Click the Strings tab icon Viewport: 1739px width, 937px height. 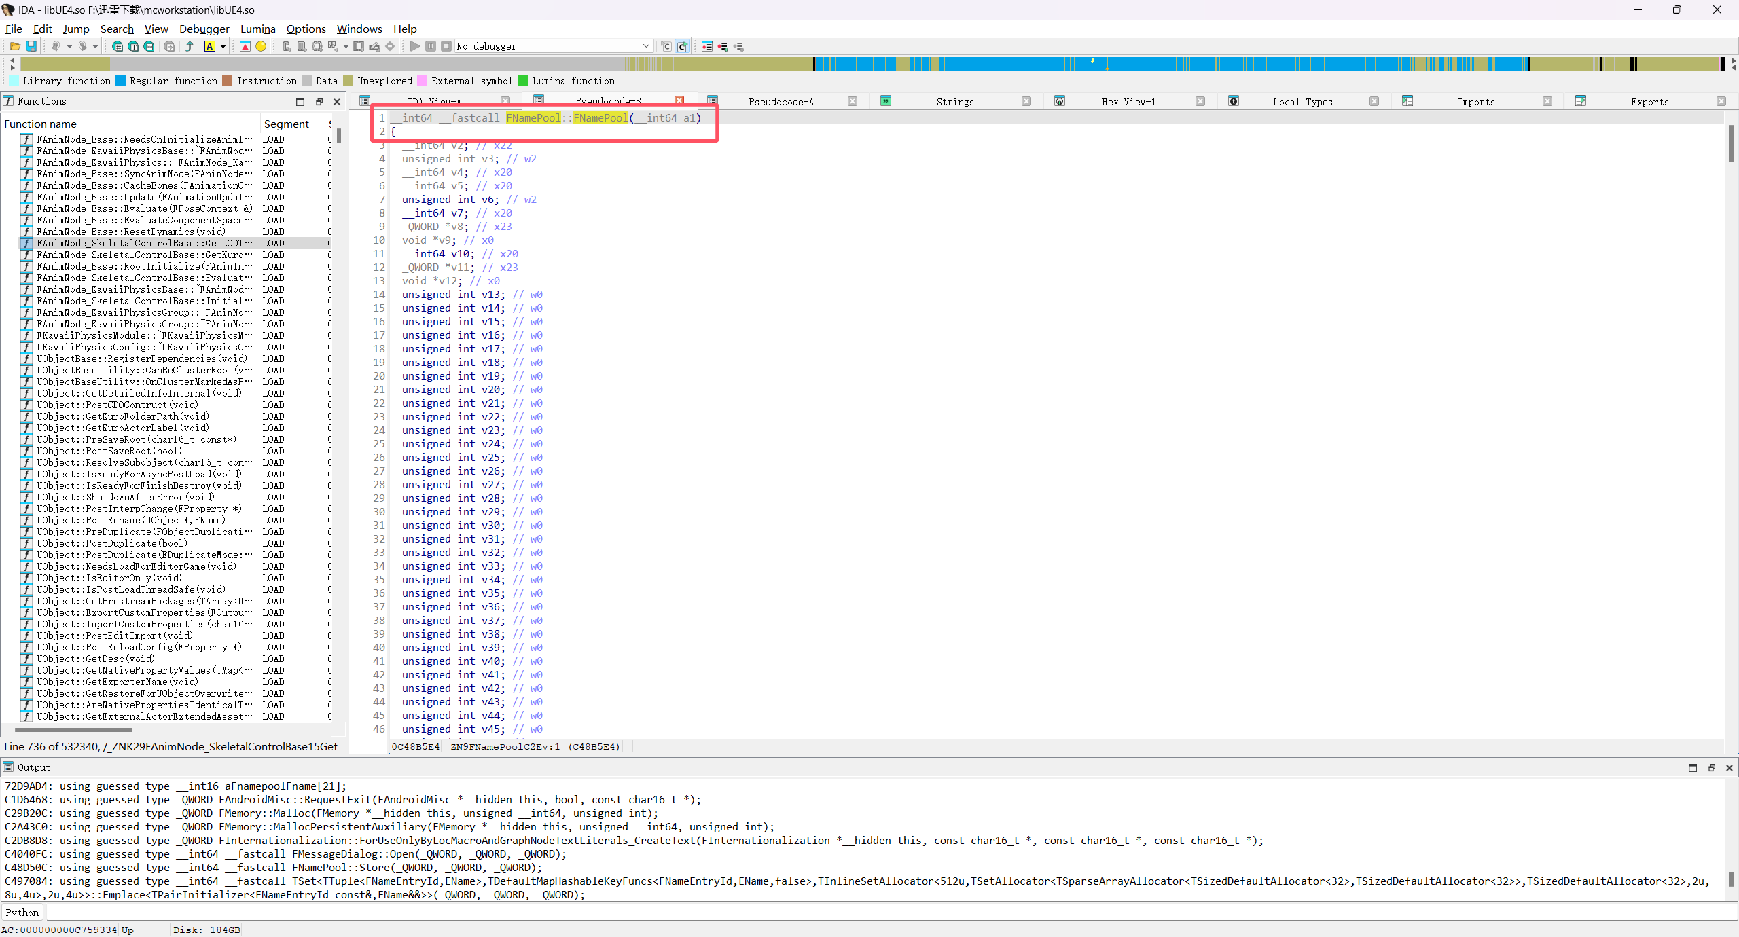click(886, 101)
